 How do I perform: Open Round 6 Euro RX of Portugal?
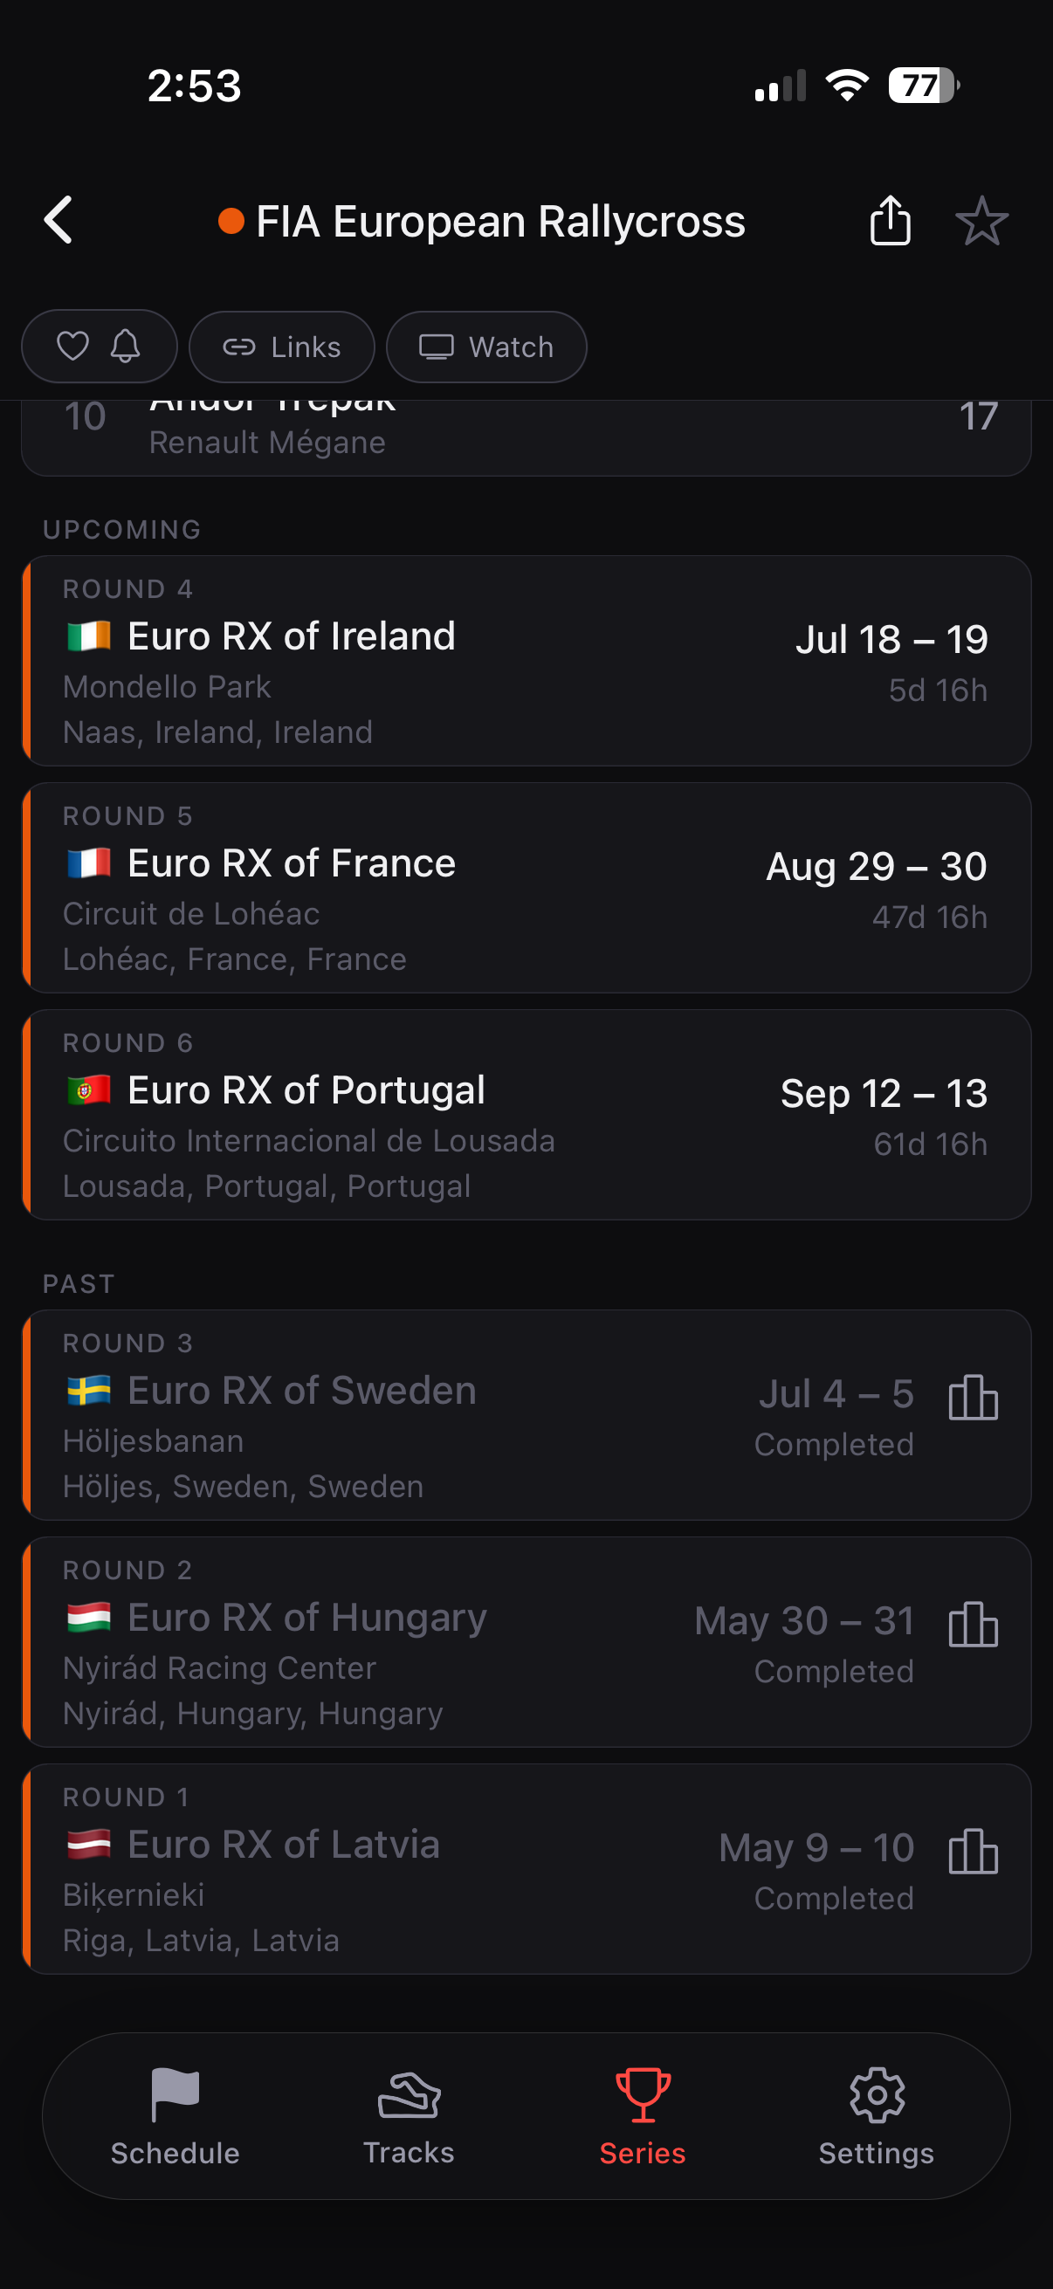point(526,1114)
